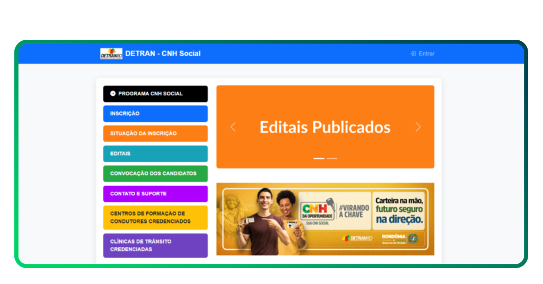
Task: Click the DETRAN RO logo
Action: pyautogui.click(x=111, y=54)
